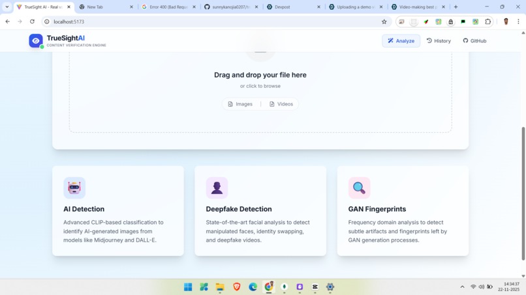526x295 pixels.
Task: Click the GAN Fingerprints card heading
Action: pos(377,209)
